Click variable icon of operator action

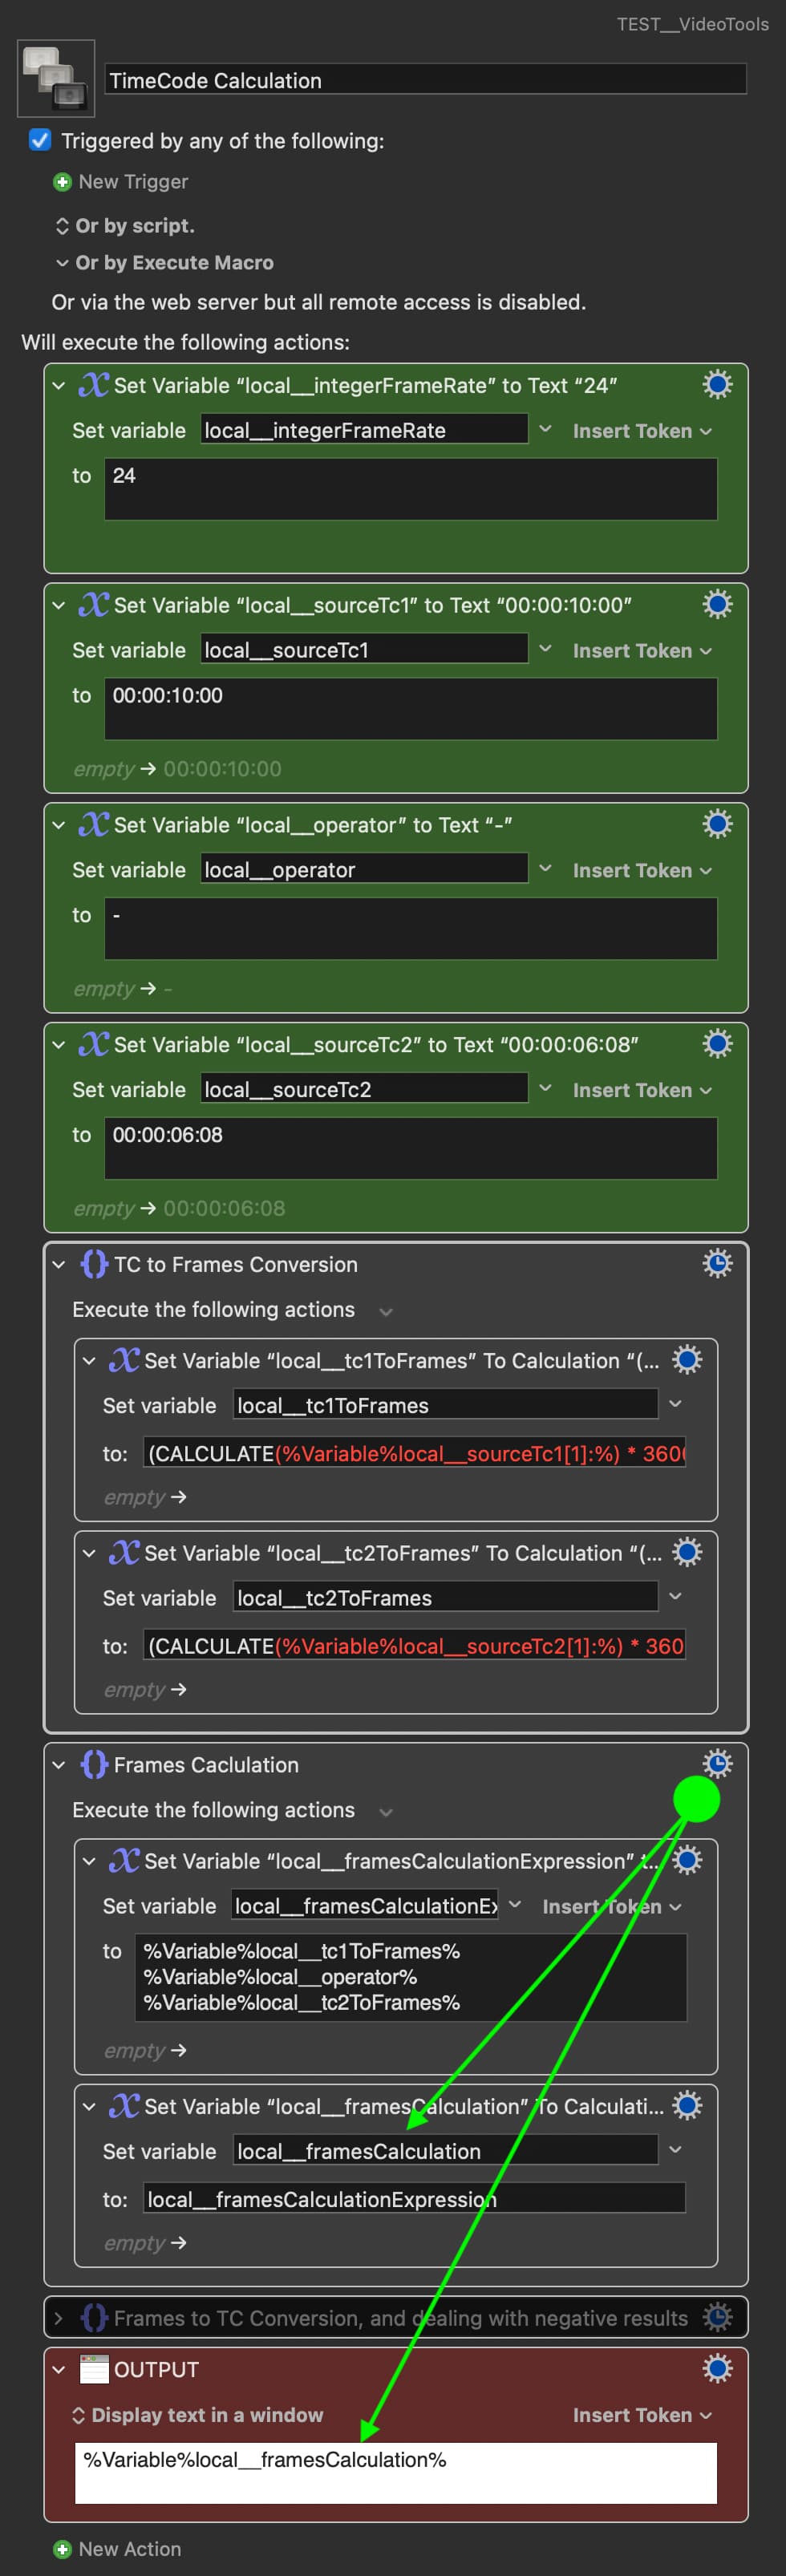click(x=94, y=825)
